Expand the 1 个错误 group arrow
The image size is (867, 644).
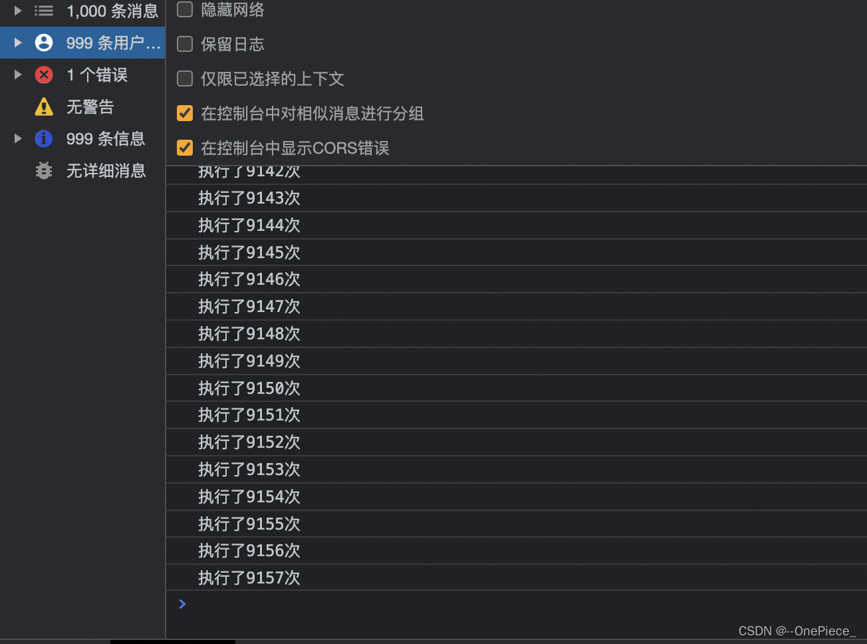tap(18, 75)
